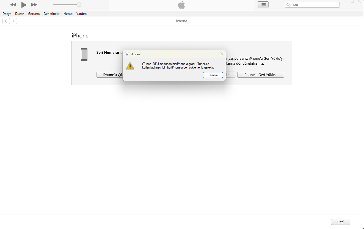Go back with the left navigation arrow
This screenshot has width=364, height=229.
click(x=6, y=21)
